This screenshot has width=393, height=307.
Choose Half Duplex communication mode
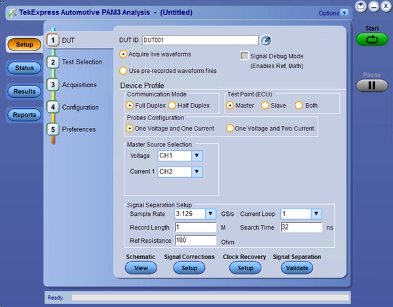click(173, 105)
